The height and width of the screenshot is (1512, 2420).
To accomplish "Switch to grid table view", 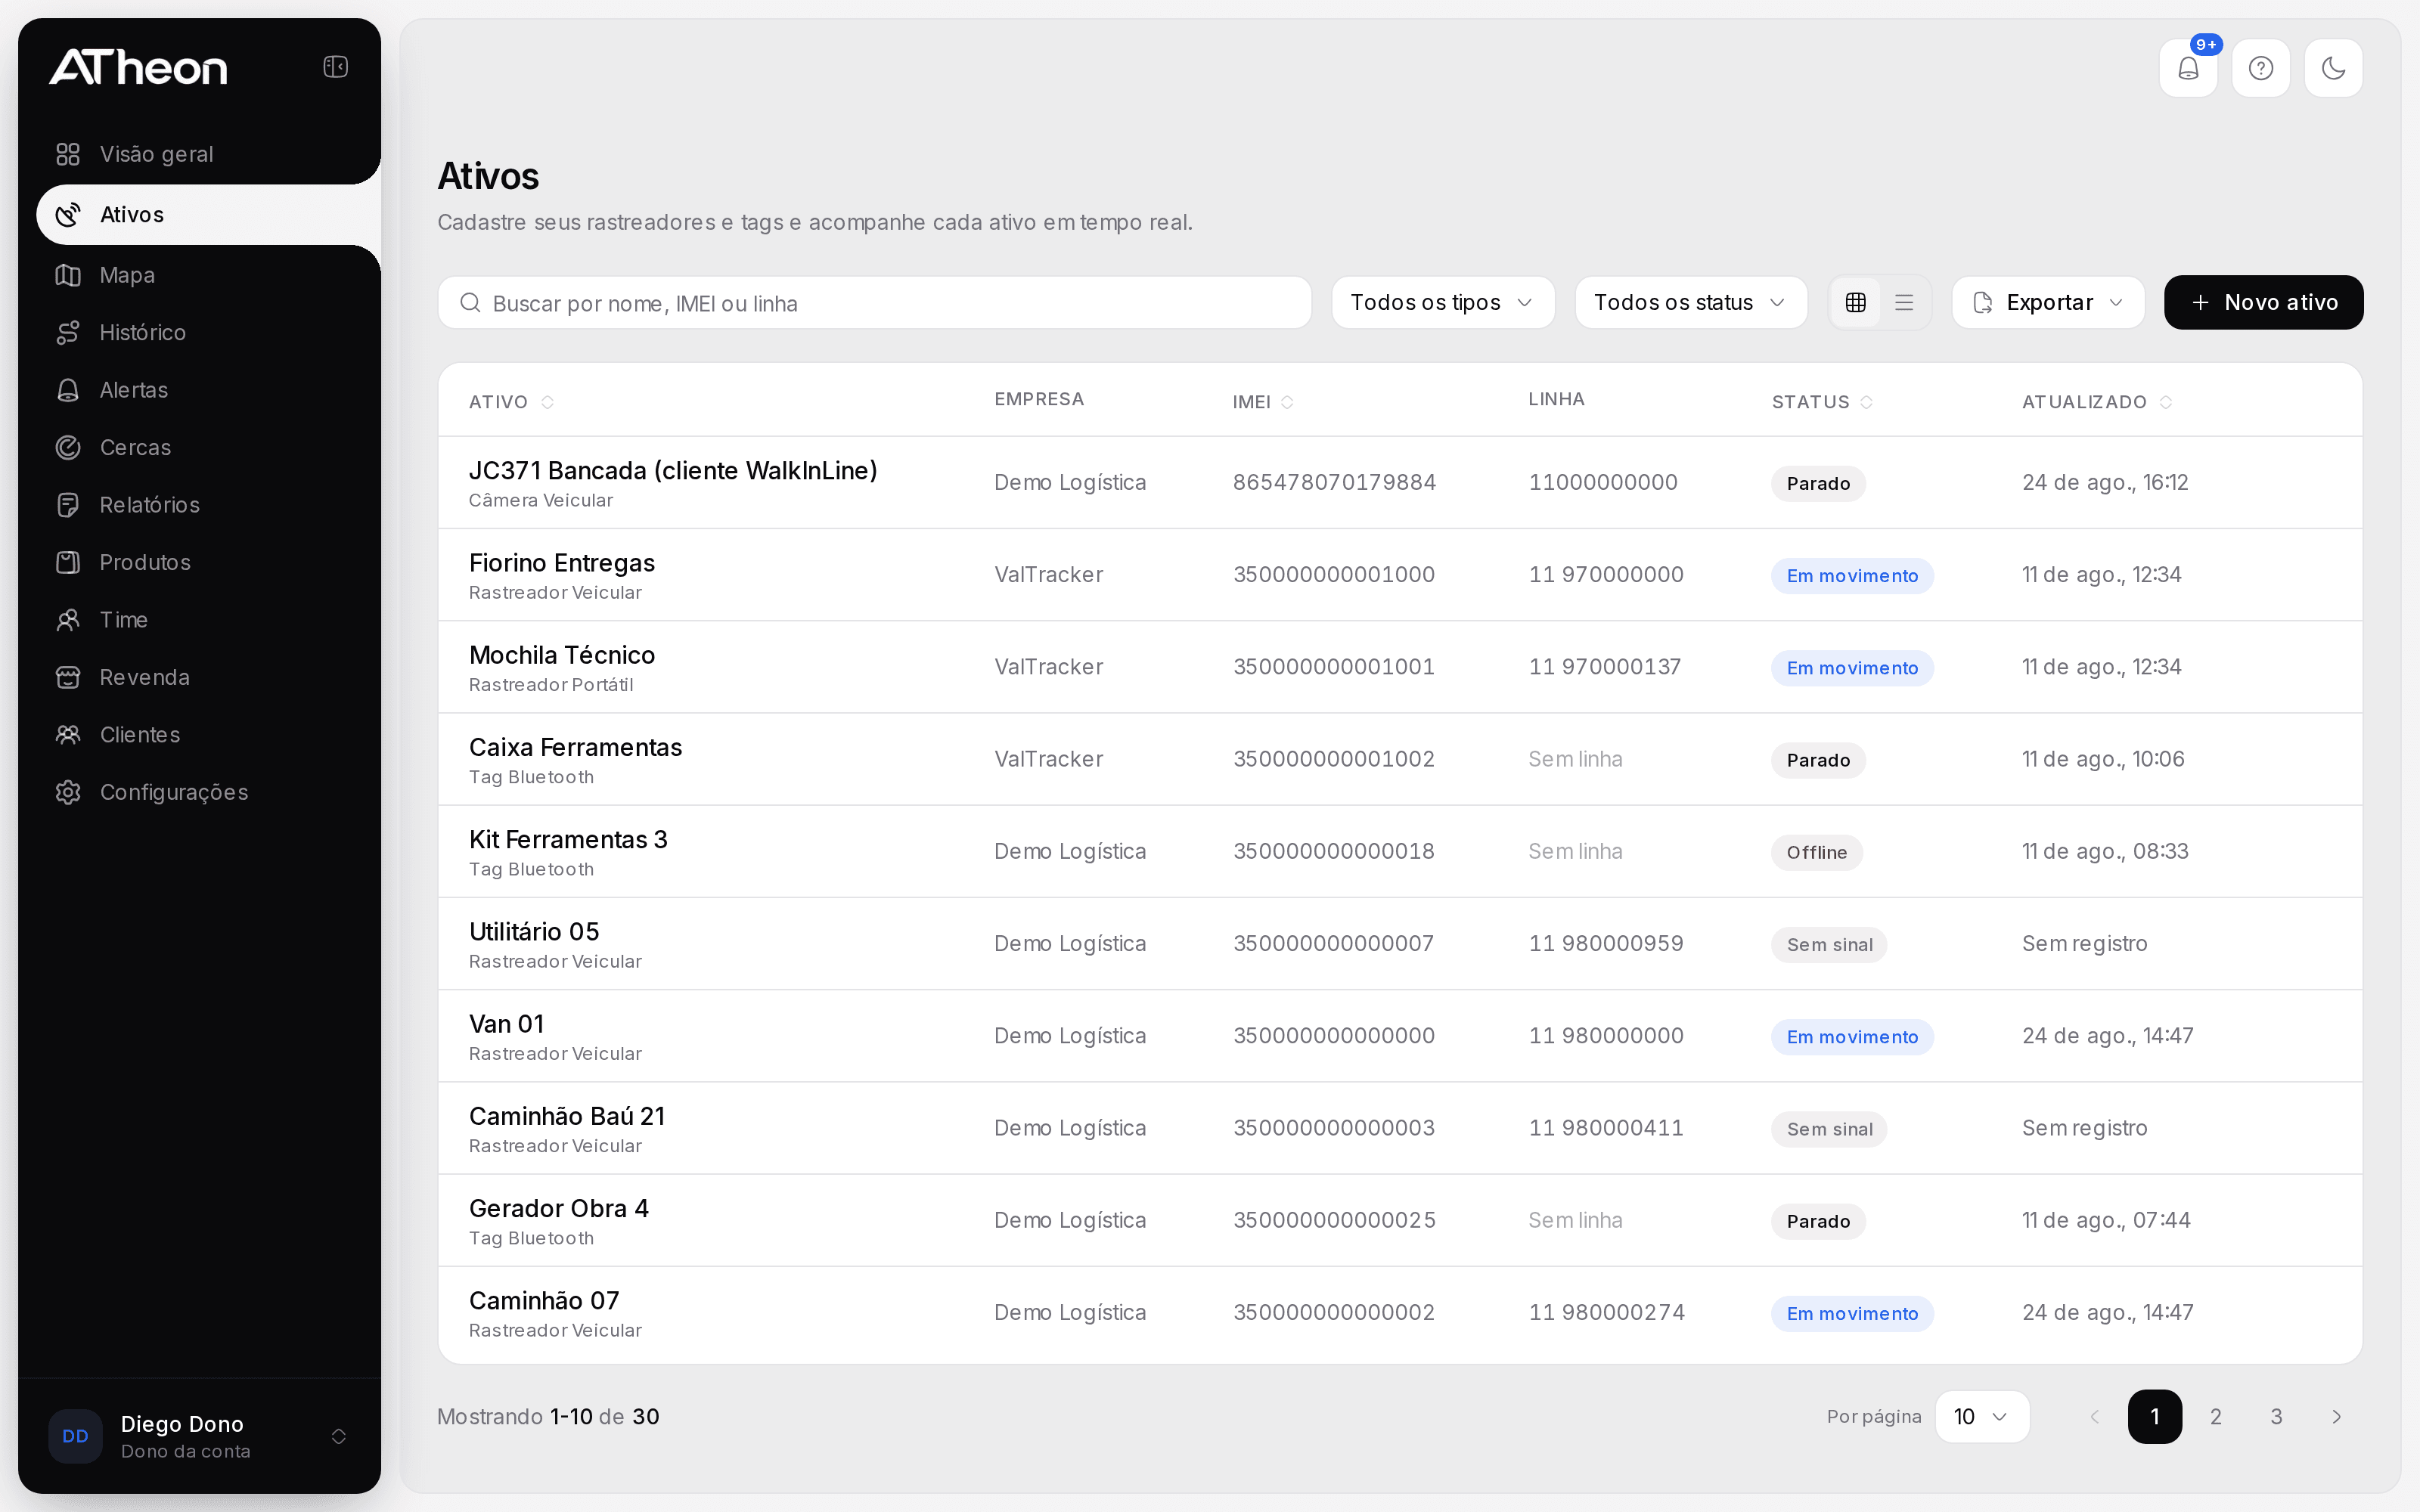I will point(1855,302).
